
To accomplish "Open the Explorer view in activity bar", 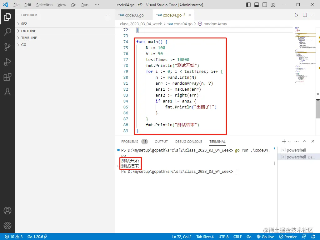I will coord(7,17).
